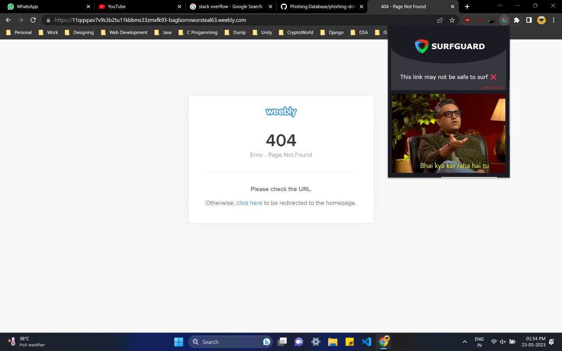
Task: Open Chrome's three-dot menu
Action: pos(554,20)
